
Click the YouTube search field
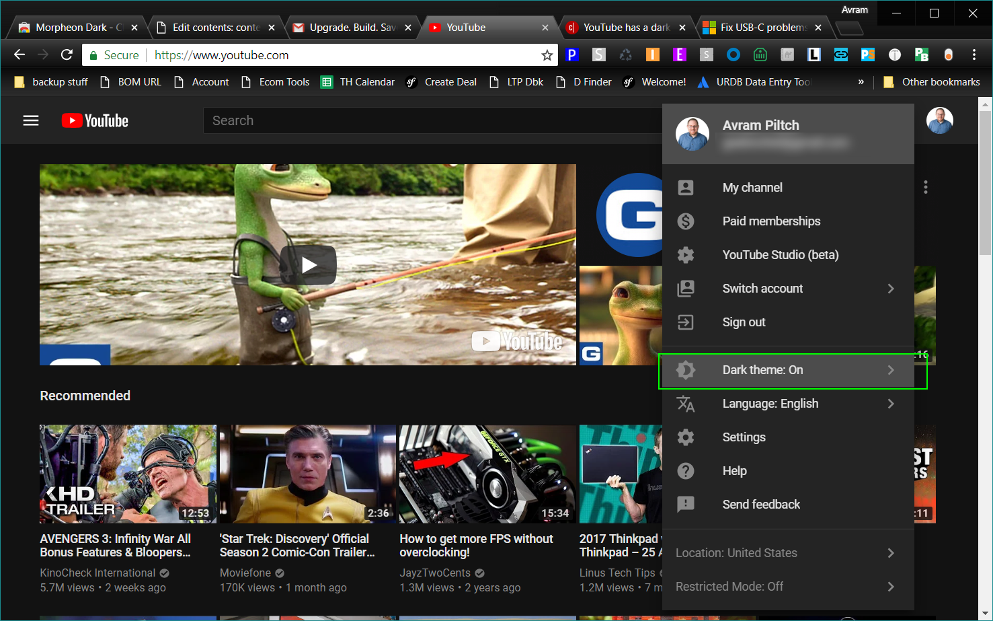coord(432,120)
